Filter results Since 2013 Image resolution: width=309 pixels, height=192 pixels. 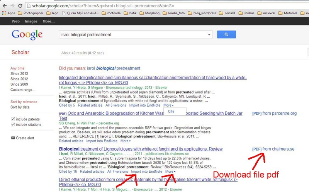pos(19,73)
